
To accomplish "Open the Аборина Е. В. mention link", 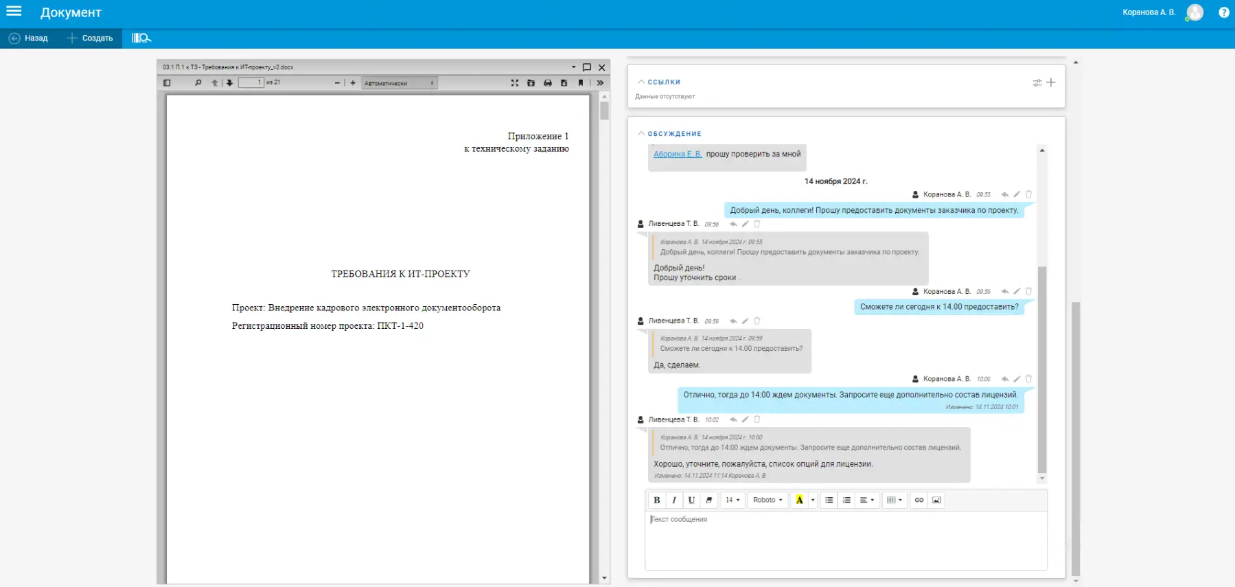I will click(x=677, y=154).
